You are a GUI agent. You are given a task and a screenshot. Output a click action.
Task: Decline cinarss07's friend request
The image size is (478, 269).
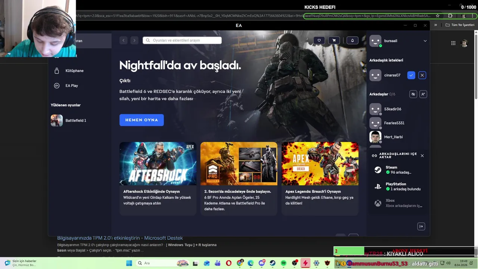422,75
